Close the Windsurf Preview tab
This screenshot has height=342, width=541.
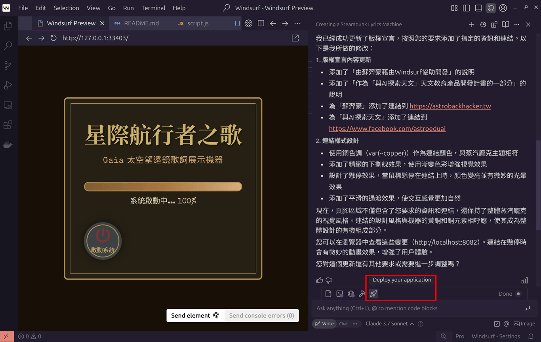(102, 23)
